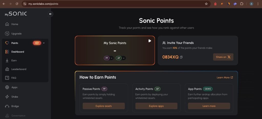Viewport: 262px width, 119px height.
Task: Open the Apps globe icon
Action: coord(7,87)
